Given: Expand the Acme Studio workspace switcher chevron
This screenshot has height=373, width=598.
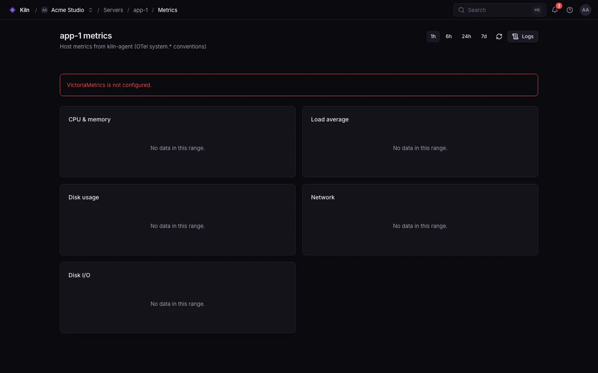Looking at the screenshot, I should (x=91, y=10).
